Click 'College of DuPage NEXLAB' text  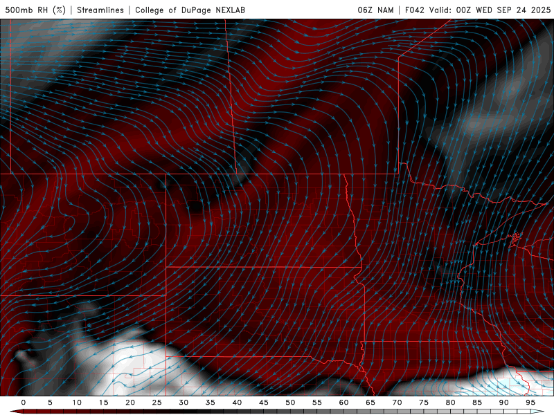tap(190, 10)
